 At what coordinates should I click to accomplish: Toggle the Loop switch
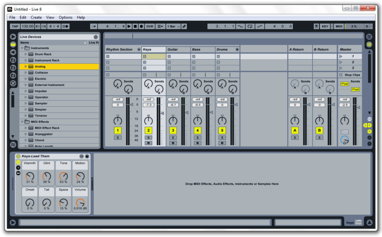[x=250, y=26]
